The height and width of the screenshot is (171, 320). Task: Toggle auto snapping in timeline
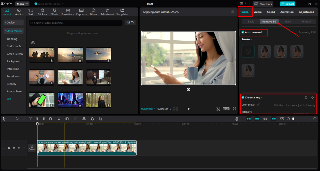click(257, 119)
